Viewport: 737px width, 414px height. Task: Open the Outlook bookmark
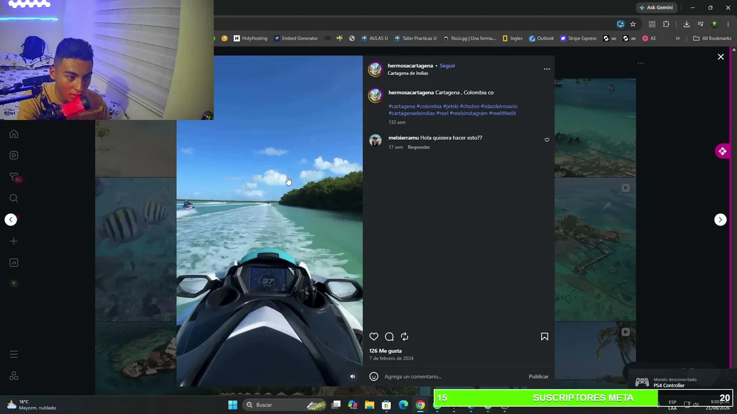[541, 39]
